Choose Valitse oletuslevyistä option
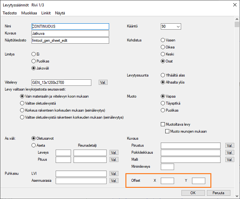This screenshot has height=199, width=240. click(22, 103)
